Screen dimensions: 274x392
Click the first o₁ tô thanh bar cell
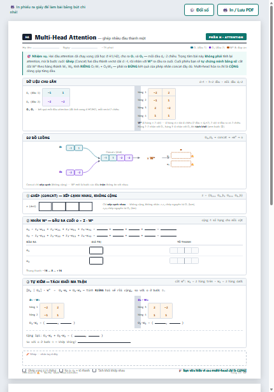point(173,250)
